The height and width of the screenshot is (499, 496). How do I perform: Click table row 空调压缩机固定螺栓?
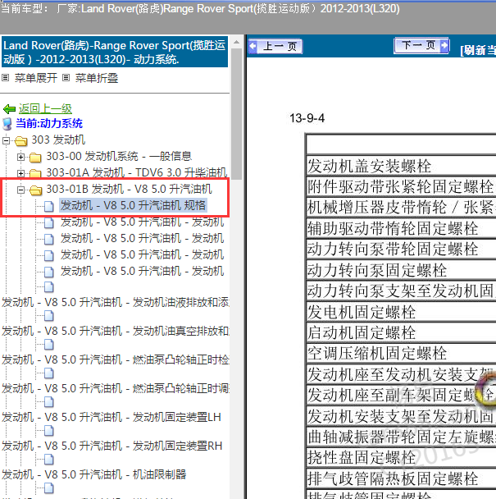401,354
